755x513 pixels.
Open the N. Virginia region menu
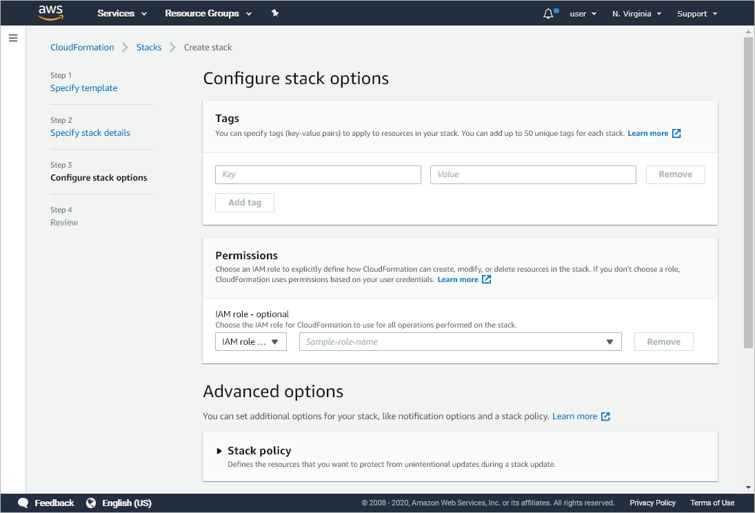[636, 14]
